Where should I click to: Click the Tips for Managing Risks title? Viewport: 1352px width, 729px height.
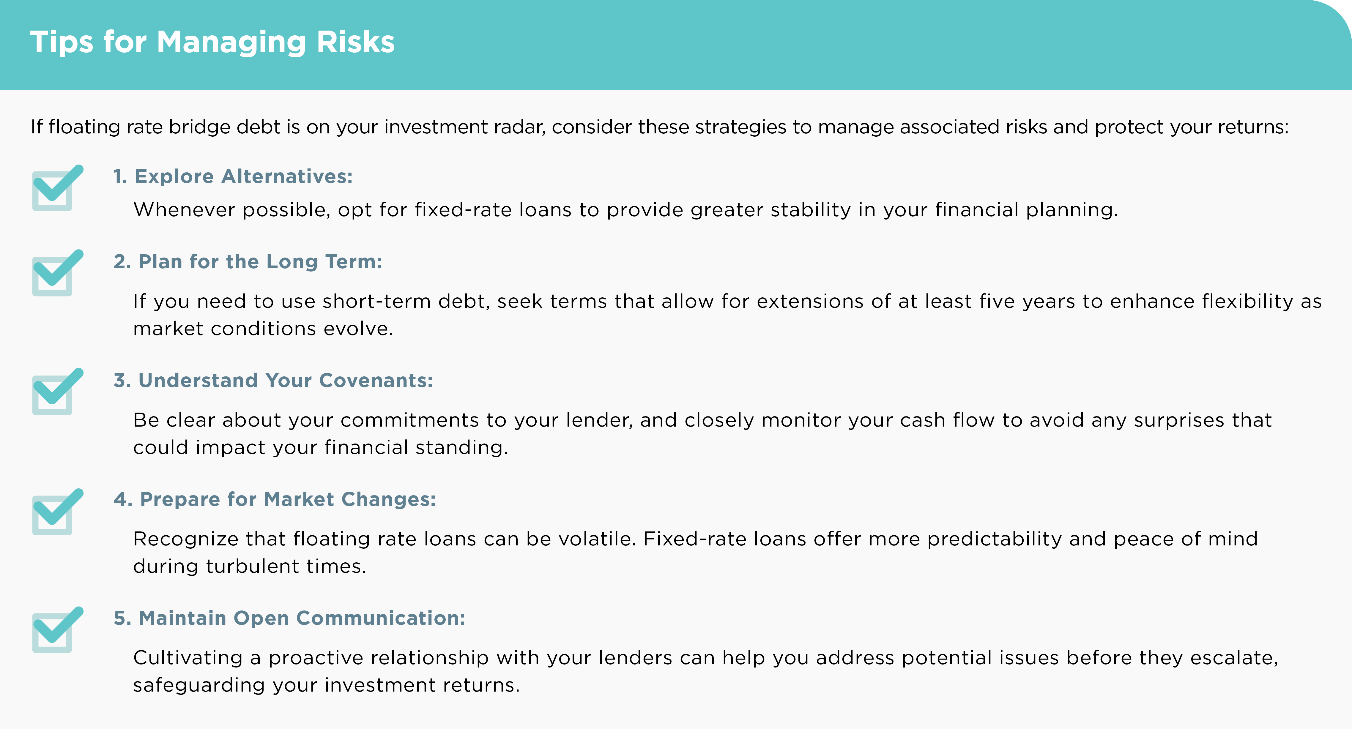point(212,42)
